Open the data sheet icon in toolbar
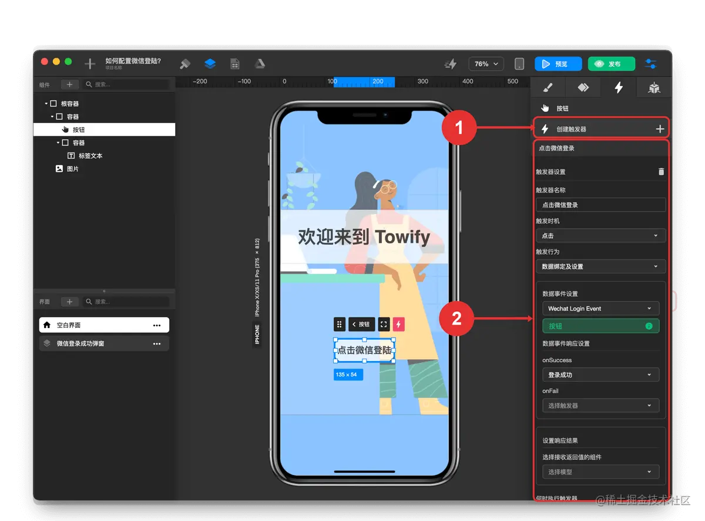The width and height of the screenshot is (705, 521). (234, 64)
